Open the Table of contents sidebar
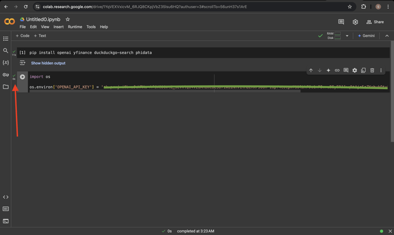394x235 pixels. [x=6, y=38]
